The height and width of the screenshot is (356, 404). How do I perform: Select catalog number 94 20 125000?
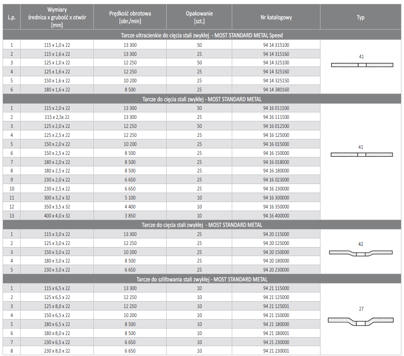click(276, 243)
